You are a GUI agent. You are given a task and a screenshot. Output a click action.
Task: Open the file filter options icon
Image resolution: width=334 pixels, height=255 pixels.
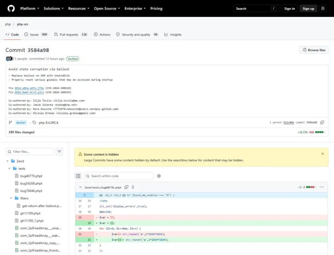[x=59, y=152]
